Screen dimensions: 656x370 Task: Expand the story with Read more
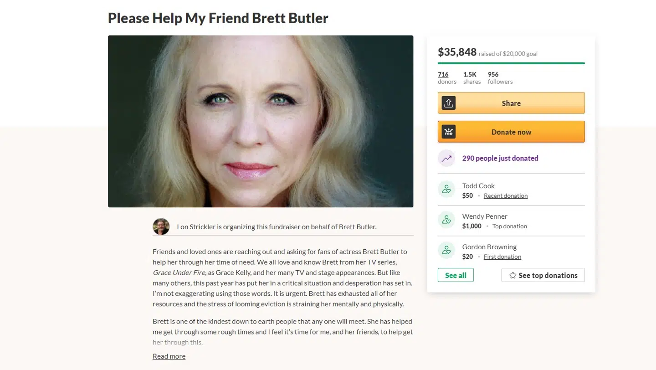coord(169,356)
